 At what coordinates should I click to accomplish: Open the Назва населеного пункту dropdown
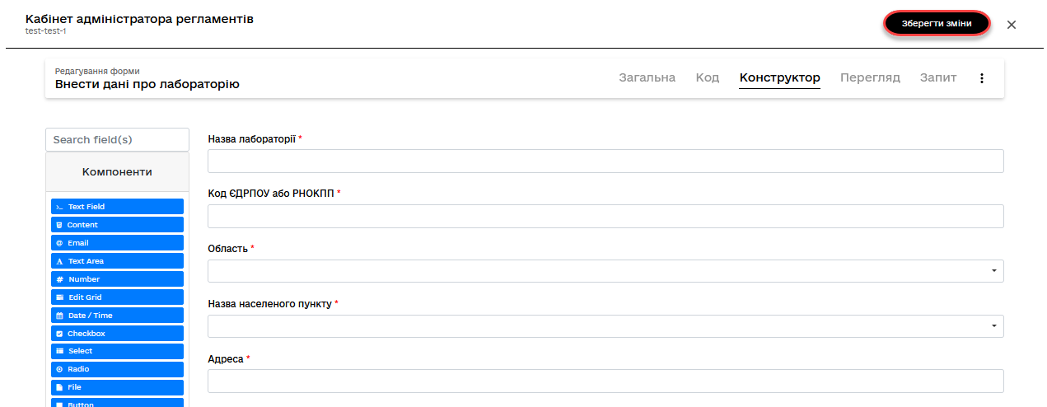(605, 326)
